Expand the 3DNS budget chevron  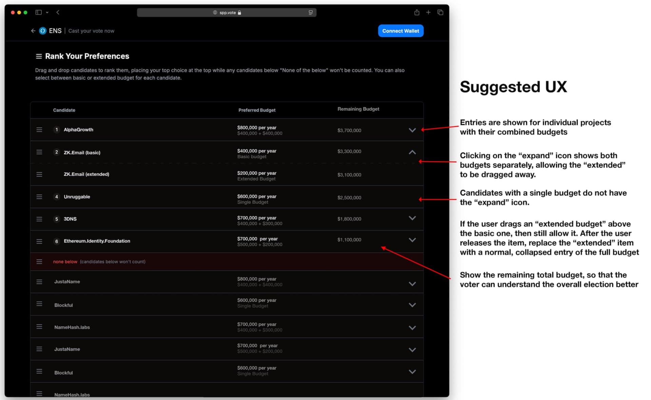(412, 218)
